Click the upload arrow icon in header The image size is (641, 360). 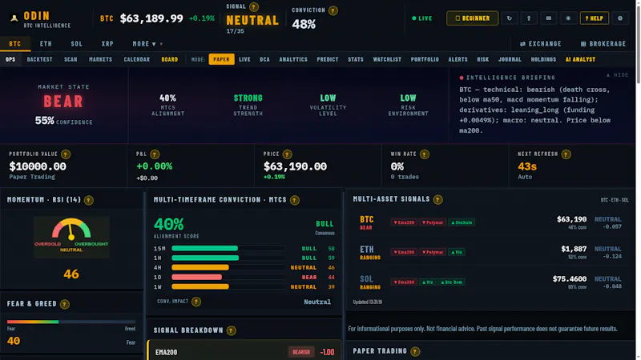[529, 18]
